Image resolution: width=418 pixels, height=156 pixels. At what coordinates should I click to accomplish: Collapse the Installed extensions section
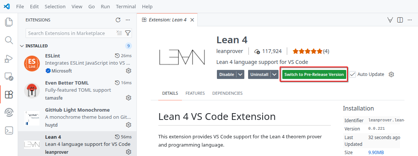(22, 46)
